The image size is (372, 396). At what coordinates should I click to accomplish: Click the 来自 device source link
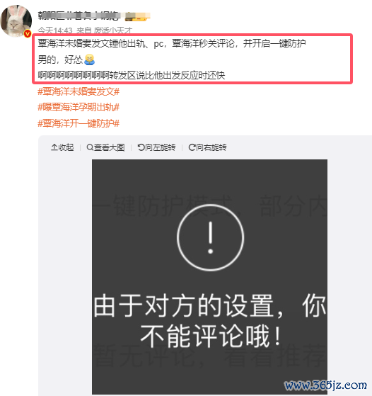(x=105, y=30)
